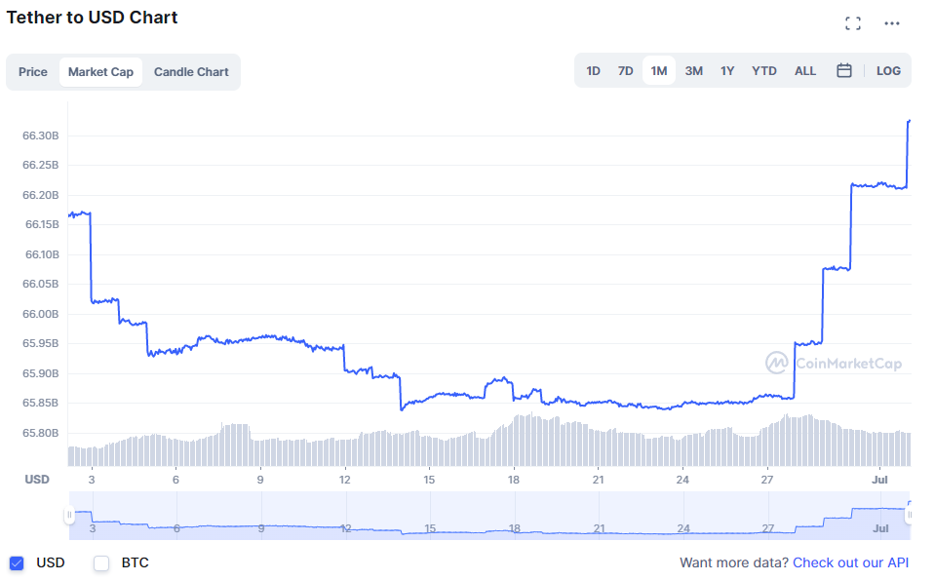The width and height of the screenshot is (935, 581).
Task: Open the calendar date range picker
Action: 843,70
